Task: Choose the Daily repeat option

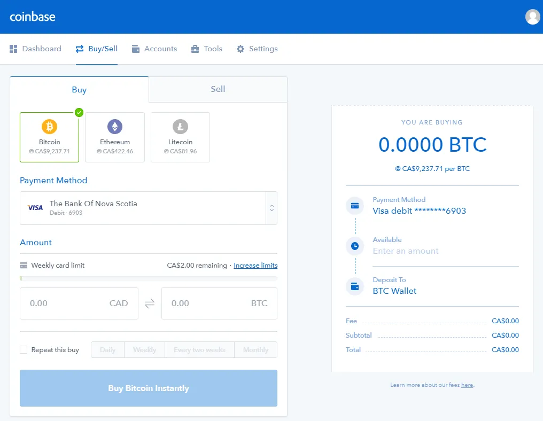Action: (x=108, y=350)
